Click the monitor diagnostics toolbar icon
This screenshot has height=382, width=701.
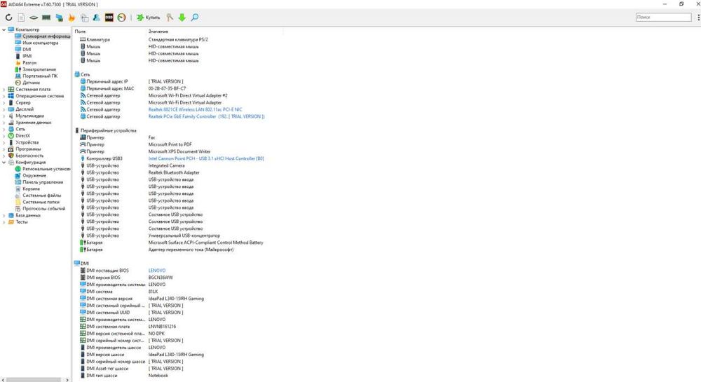[85, 18]
